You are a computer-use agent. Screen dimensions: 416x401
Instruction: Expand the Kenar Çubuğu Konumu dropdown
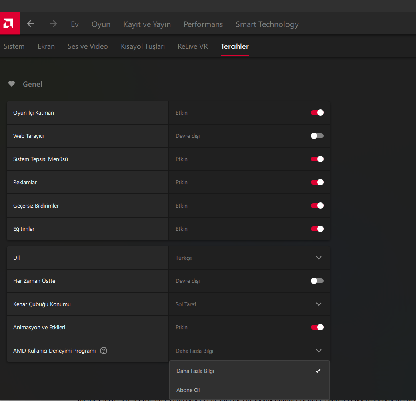pos(318,304)
